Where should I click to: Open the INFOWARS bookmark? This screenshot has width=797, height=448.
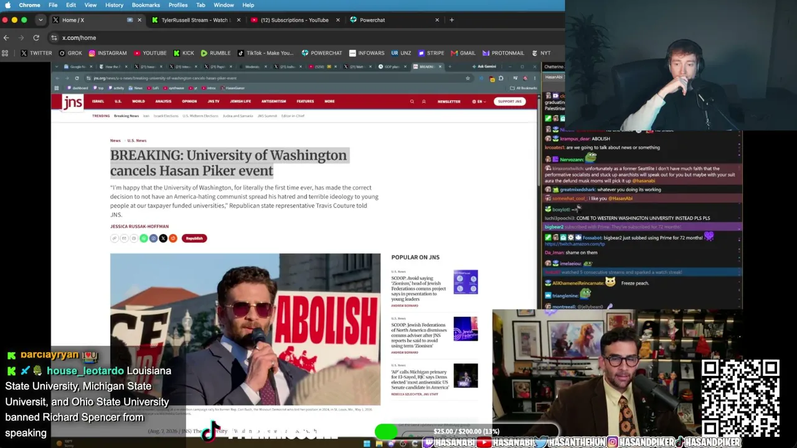[367, 53]
